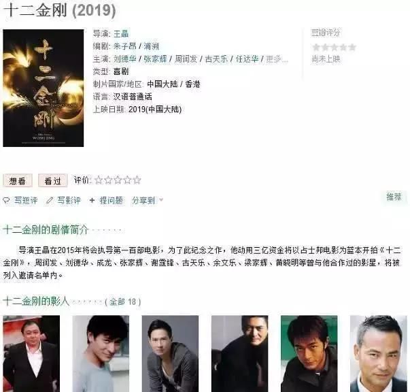Click the pencil icon by 写影评

click(x=50, y=201)
